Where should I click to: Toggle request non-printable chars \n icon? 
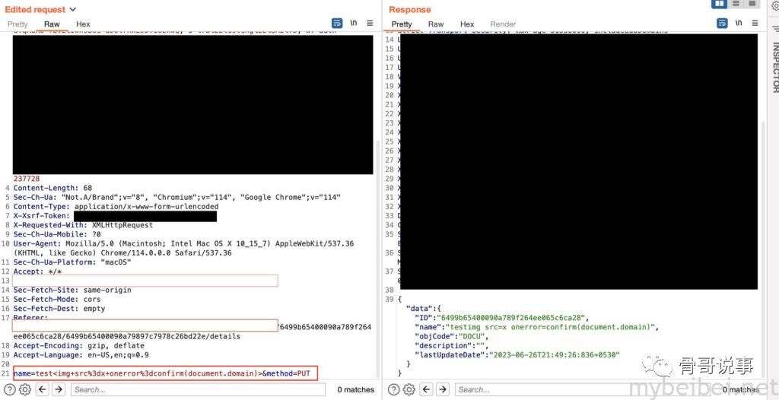353,24
